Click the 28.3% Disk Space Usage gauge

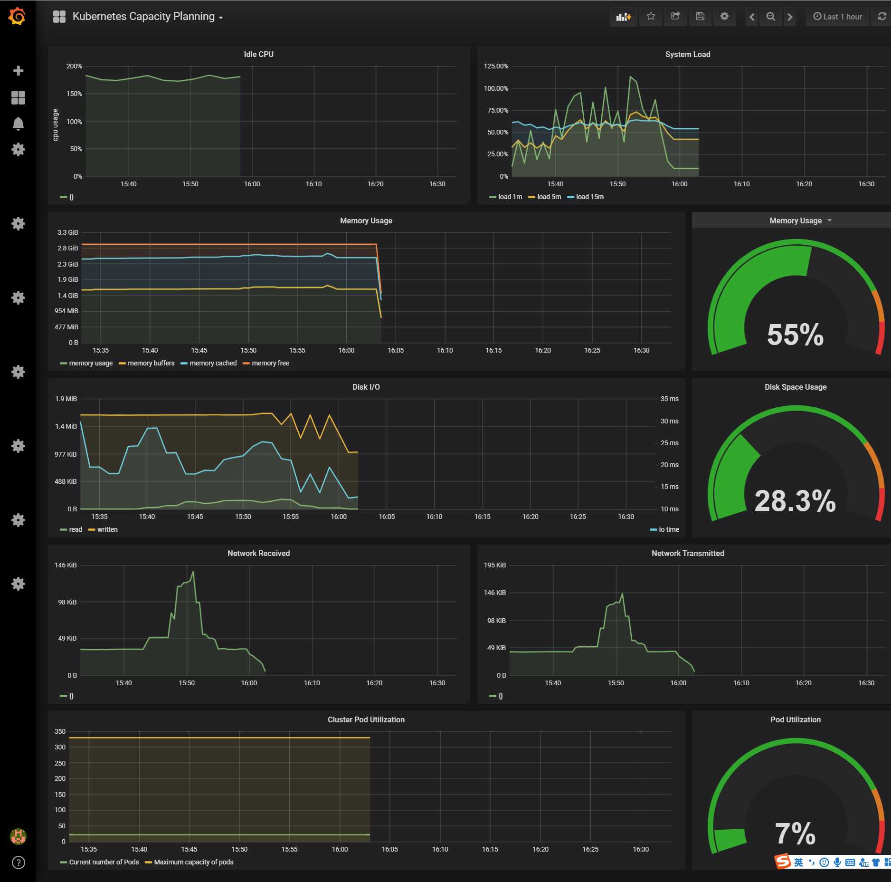(795, 501)
